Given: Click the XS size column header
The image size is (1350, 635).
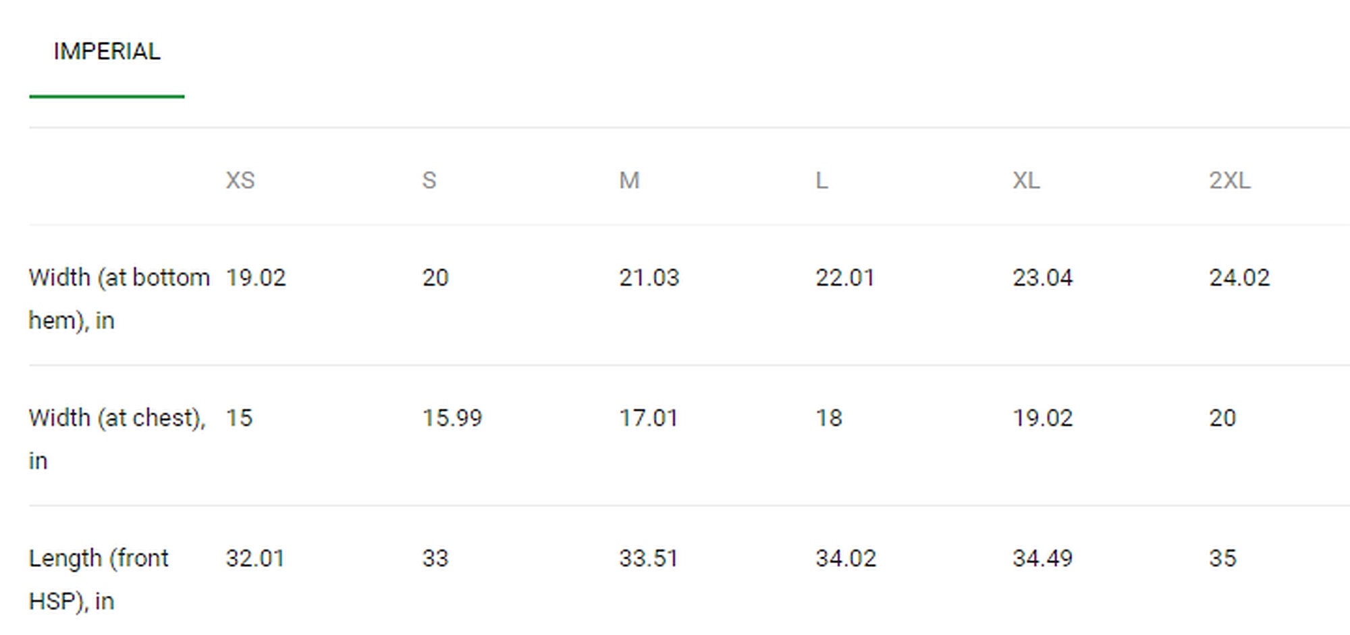Looking at the screenshot, I should [x=240, y=181].
